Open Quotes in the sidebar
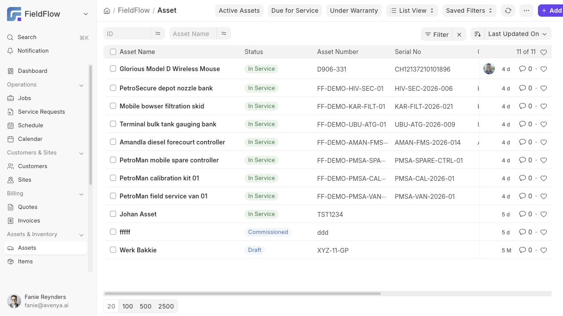563x316 pixels. pyautogui.click(x=46, y=207)
